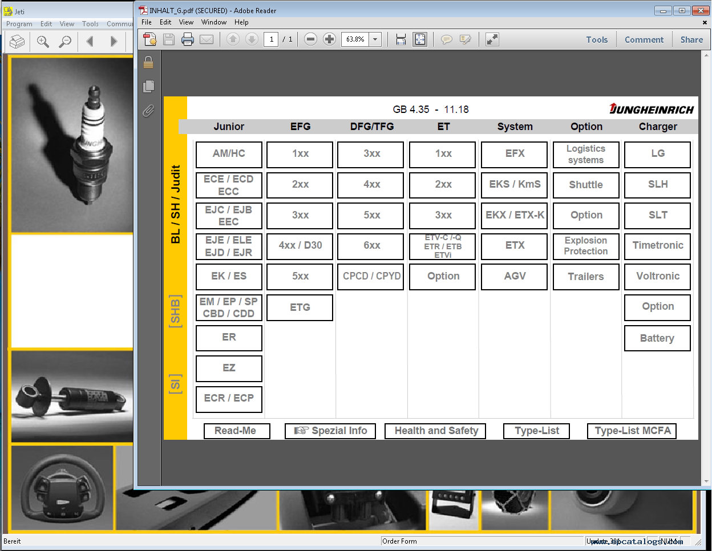Open the EK / ES category
The image size is (712, 551).
(x=229, y=277)
